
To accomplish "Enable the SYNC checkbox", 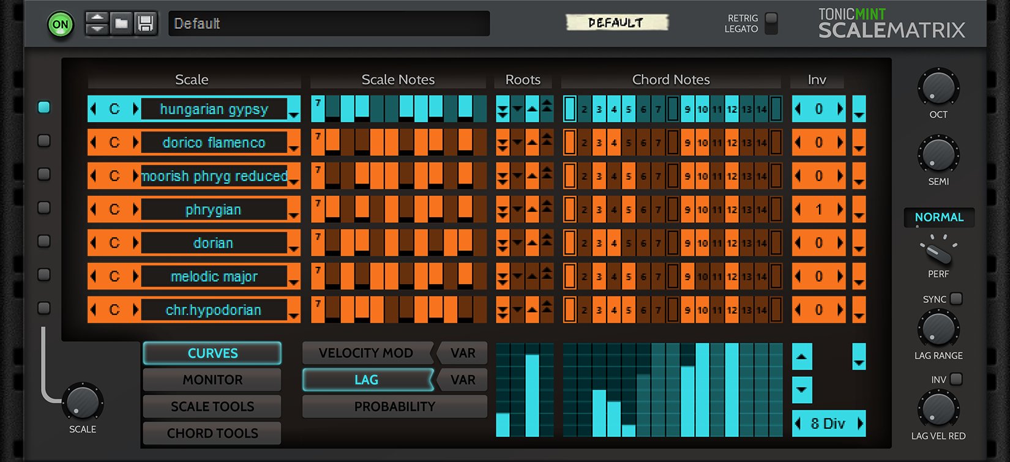I will pos(956,299).
